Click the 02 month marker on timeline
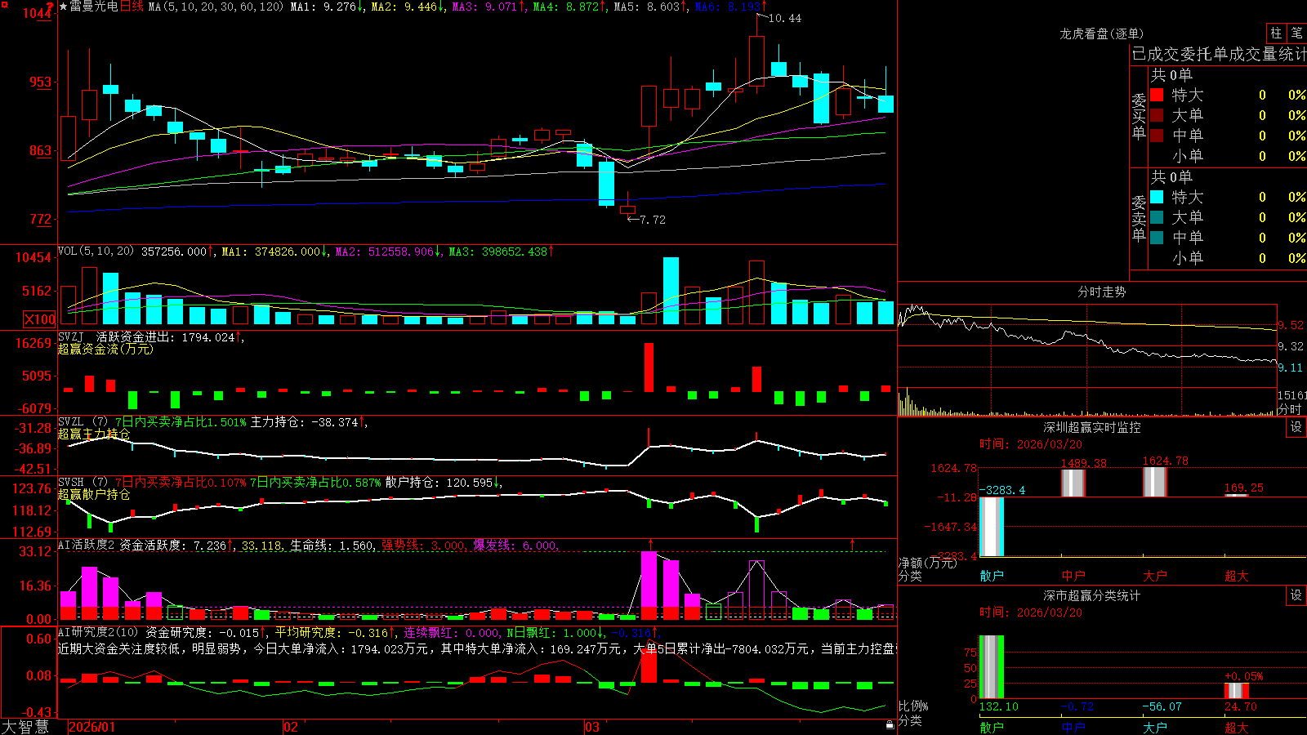This screenshot has width=1307, height=735. tap(290, 727)
